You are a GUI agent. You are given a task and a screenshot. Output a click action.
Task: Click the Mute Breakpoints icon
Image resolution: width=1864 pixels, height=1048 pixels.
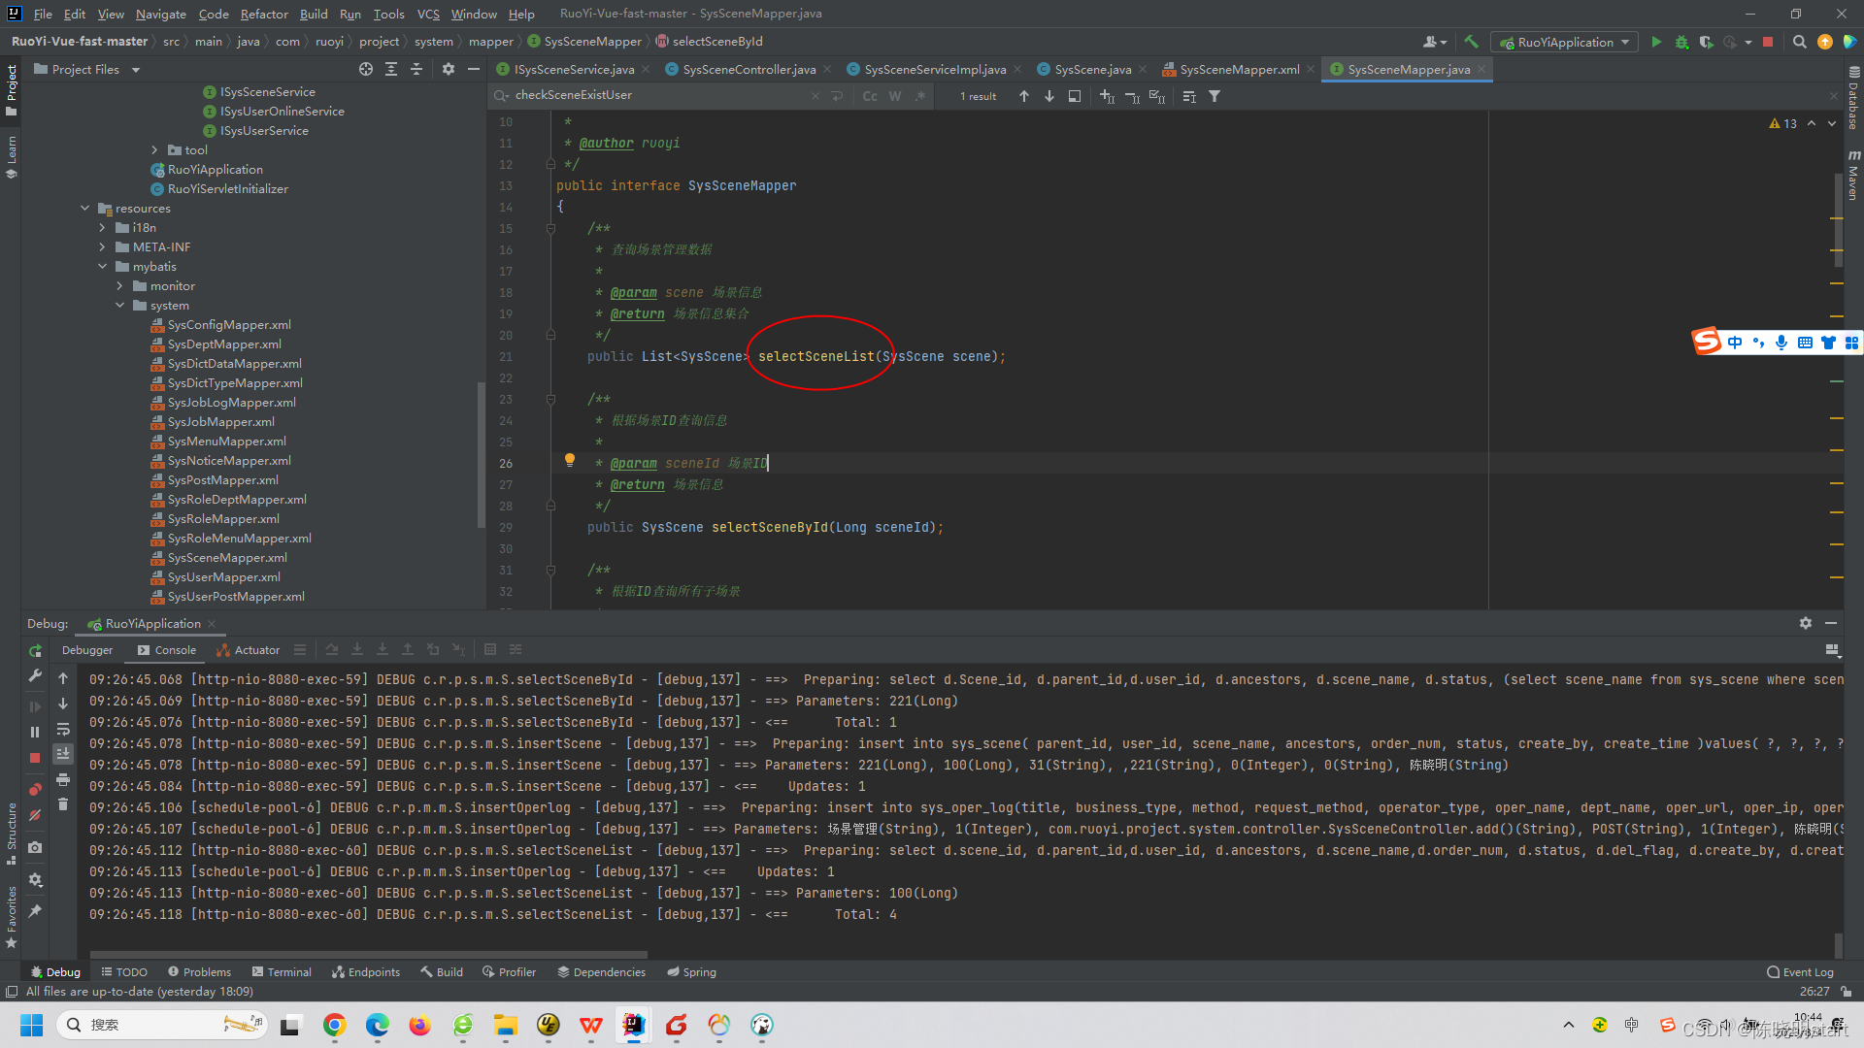[35, 816]
